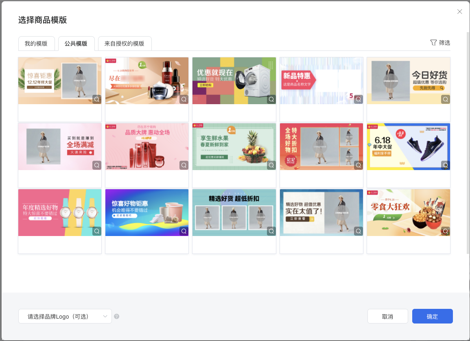Click the magnifier on the washing machine 优惠就现在 template

click(271, 99)
